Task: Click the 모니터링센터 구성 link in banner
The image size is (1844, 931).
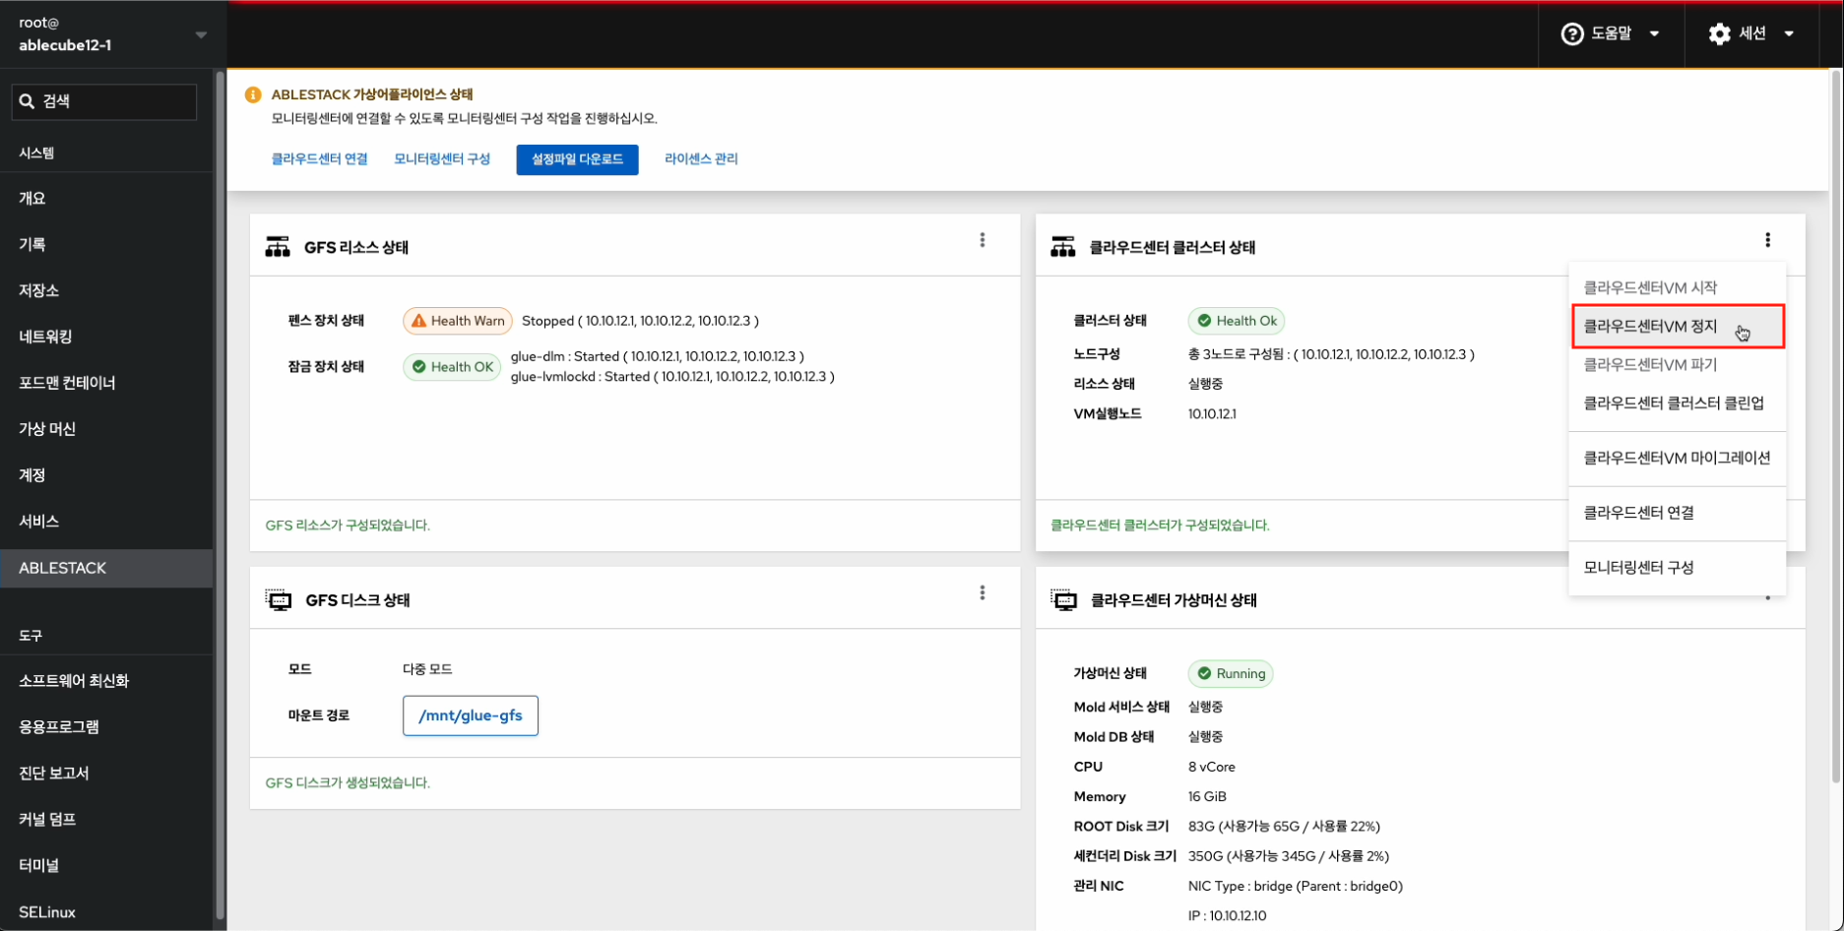Action: click(442, 158)
